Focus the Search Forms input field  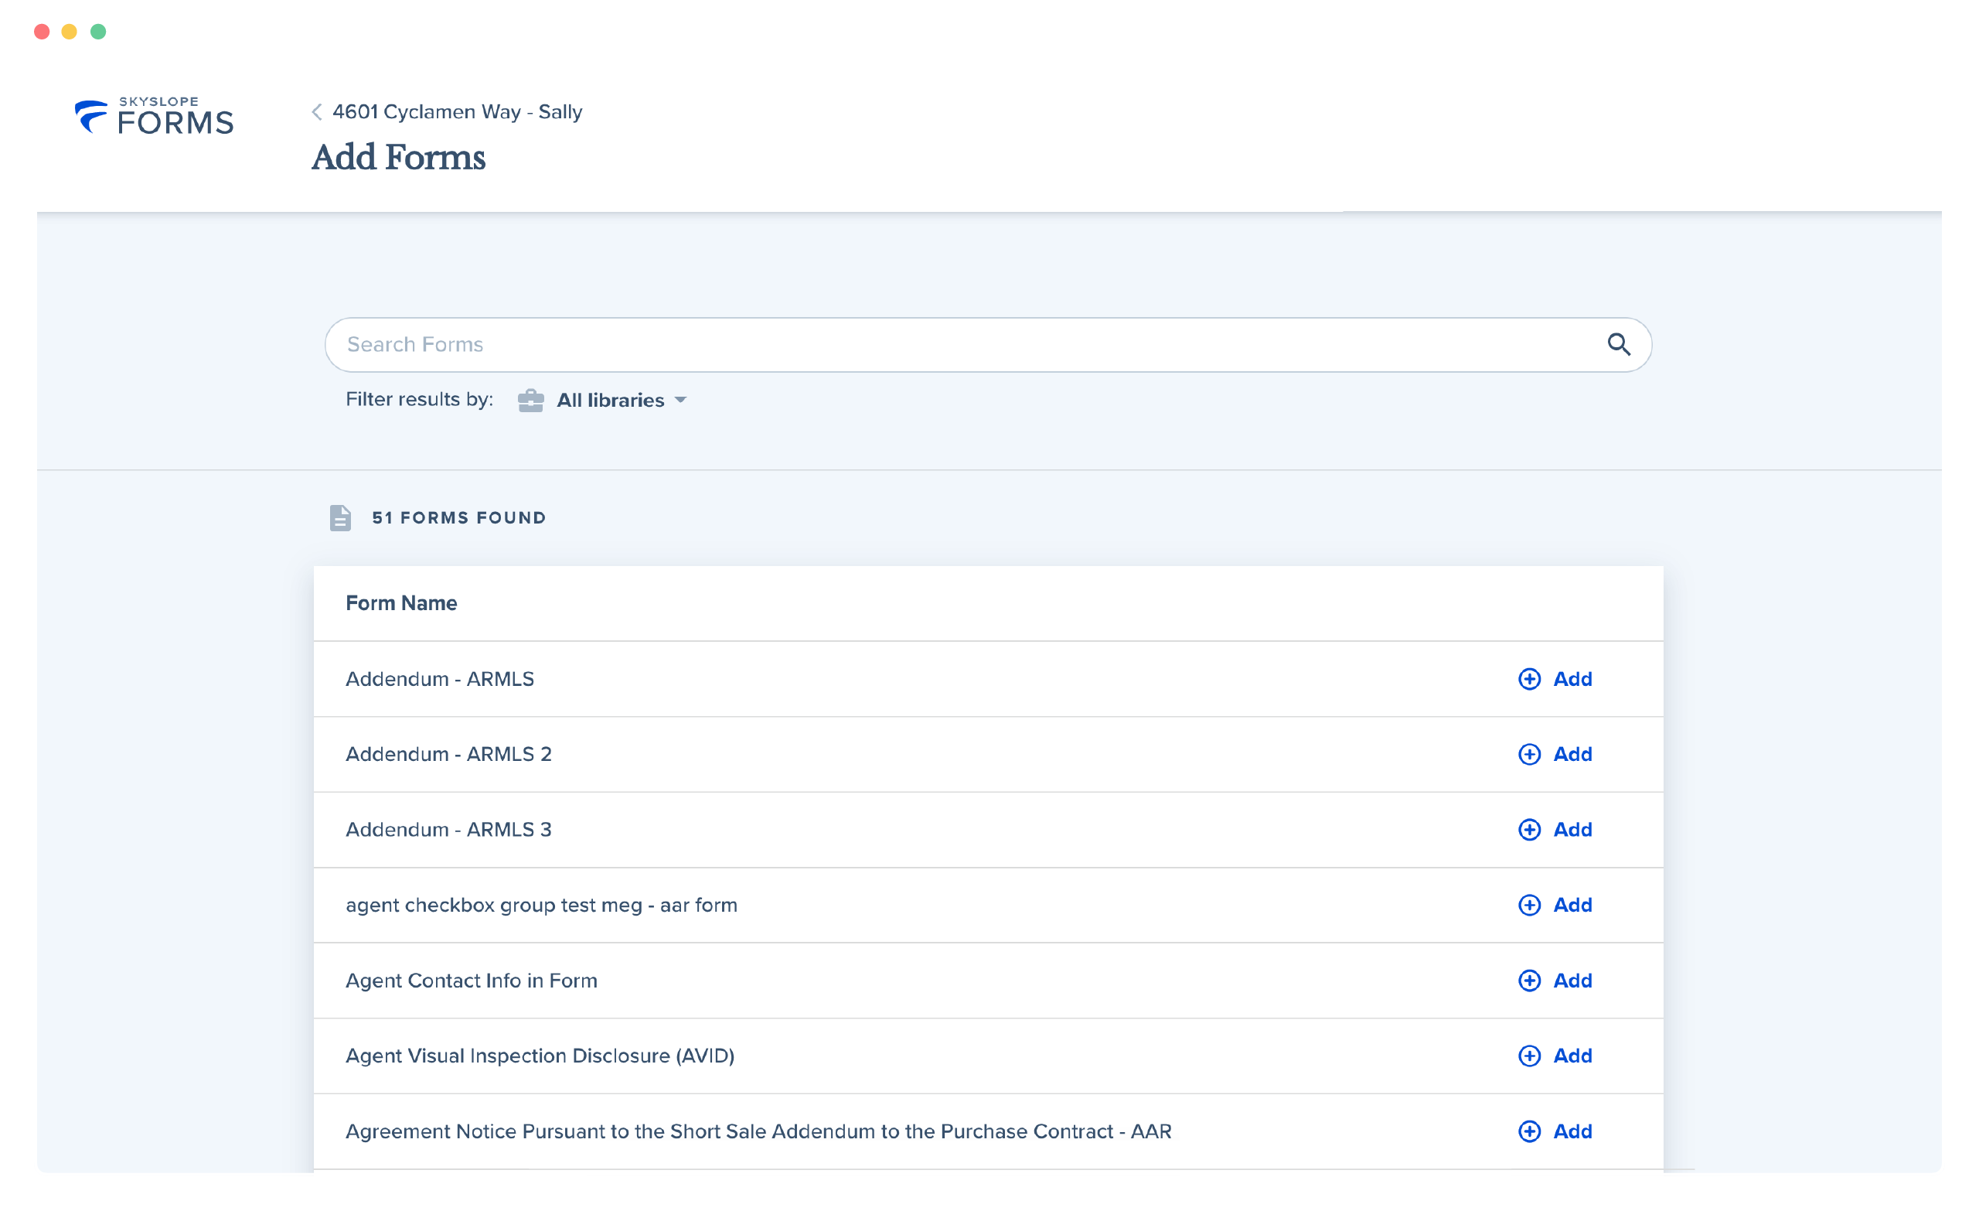(964, 345)
